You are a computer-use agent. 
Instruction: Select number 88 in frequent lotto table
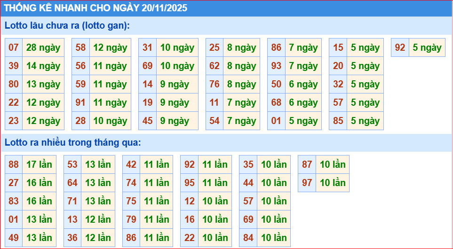point(14,165)
